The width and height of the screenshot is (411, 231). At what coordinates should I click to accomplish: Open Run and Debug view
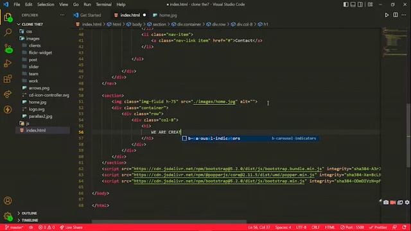[8, 64]
